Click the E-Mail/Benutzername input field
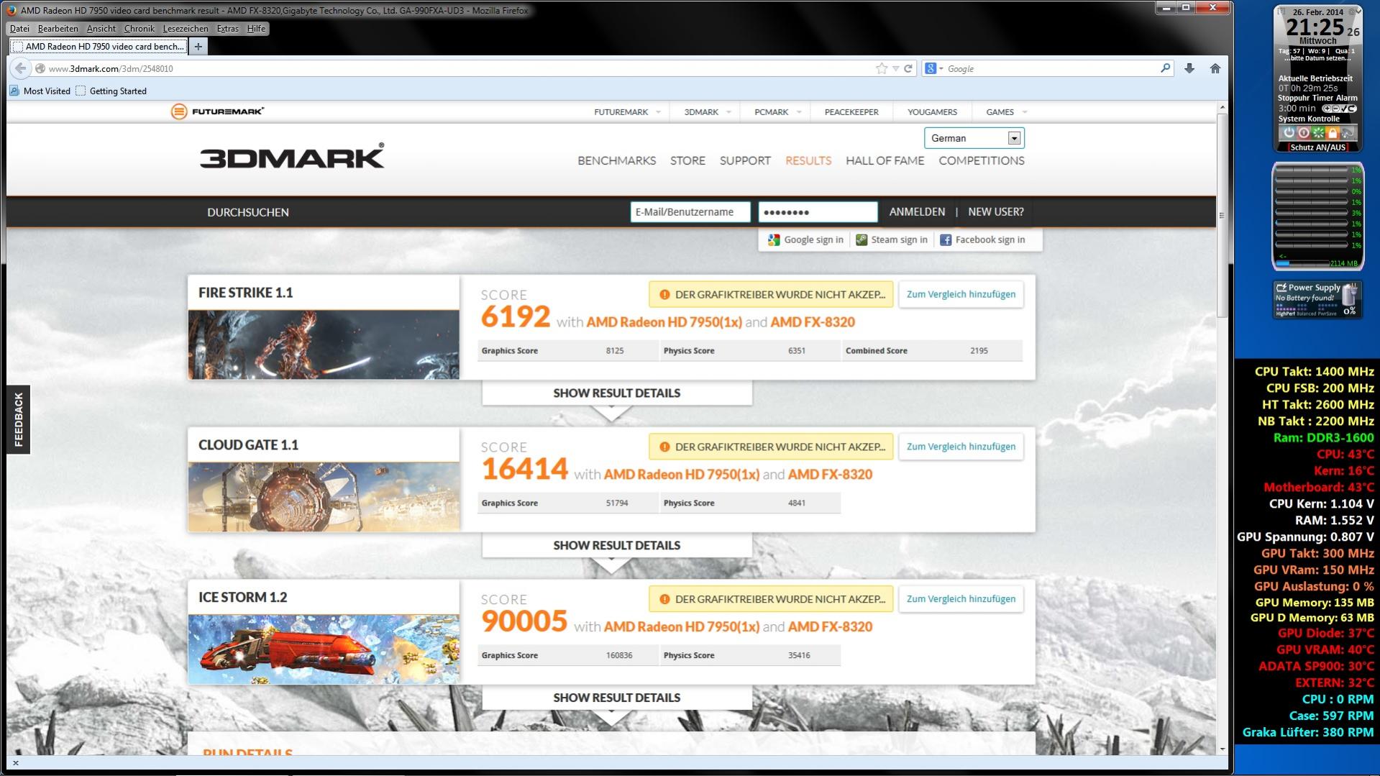 pos(690,212)
